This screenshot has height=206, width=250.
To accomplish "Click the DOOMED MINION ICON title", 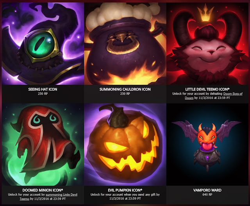I will coord(43,190).
